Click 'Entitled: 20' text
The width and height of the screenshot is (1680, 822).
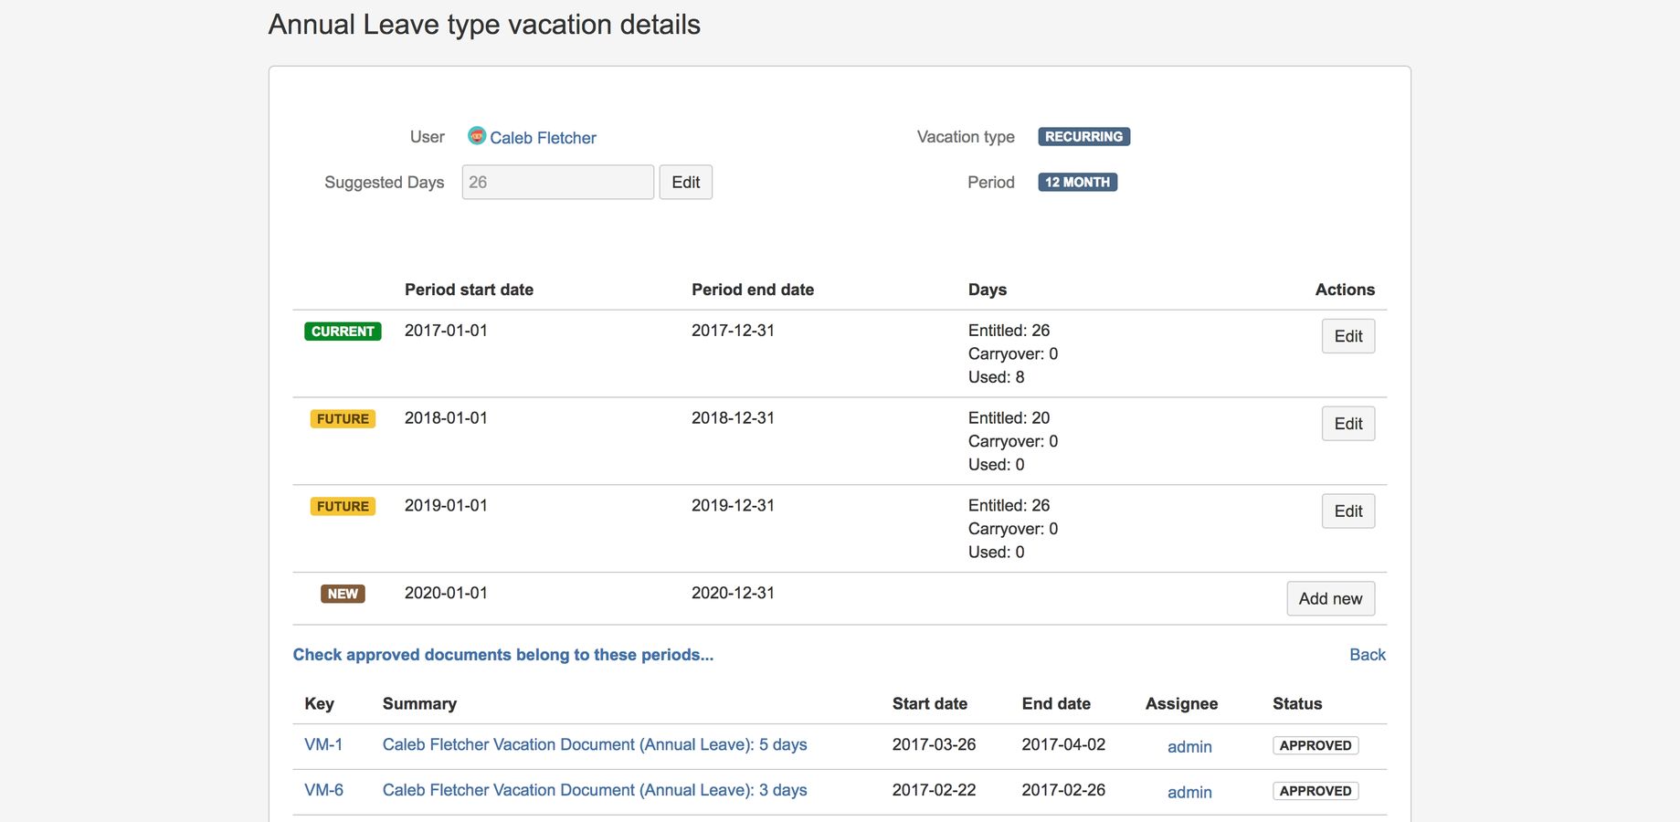(1009, 418)
